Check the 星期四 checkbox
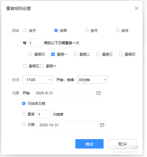This screenshot has width=147, height=157. coord(121,54)
